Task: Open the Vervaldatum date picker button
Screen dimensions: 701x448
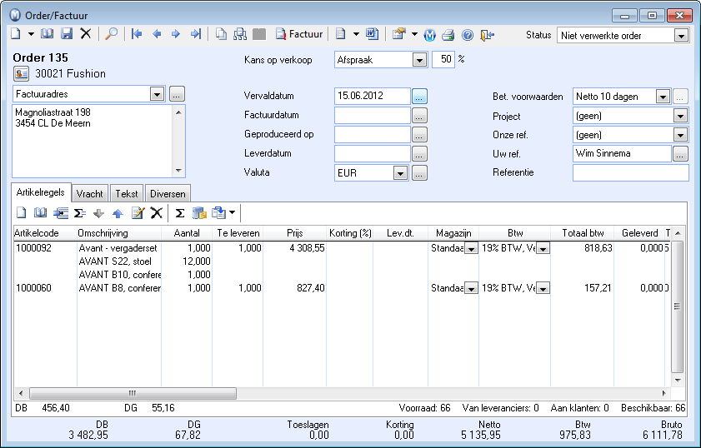Action: point(419,97)
